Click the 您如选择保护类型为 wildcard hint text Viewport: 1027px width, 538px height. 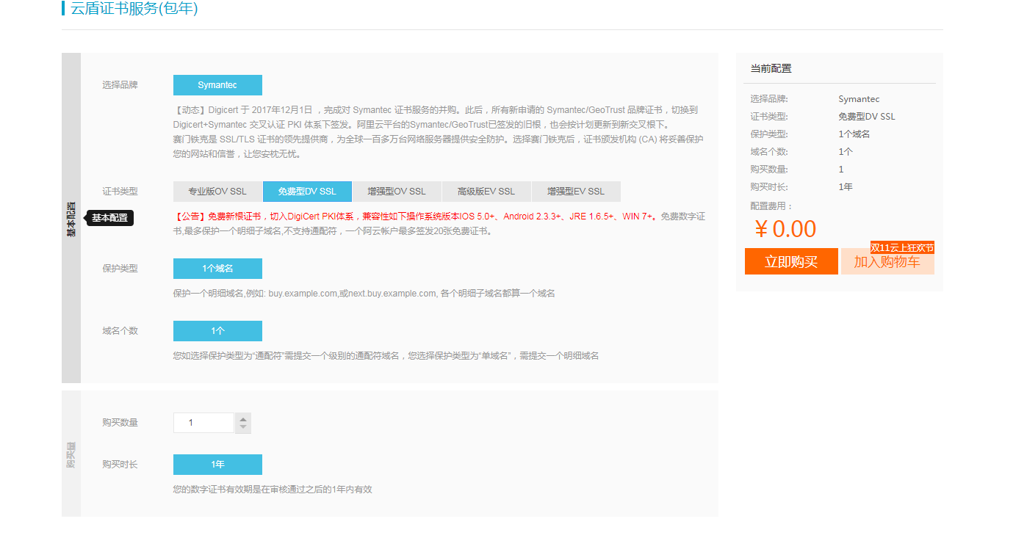[x=386, y=356]
